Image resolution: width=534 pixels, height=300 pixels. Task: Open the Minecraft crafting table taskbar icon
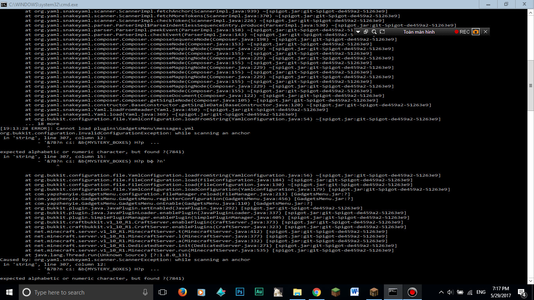pos(374,292)
